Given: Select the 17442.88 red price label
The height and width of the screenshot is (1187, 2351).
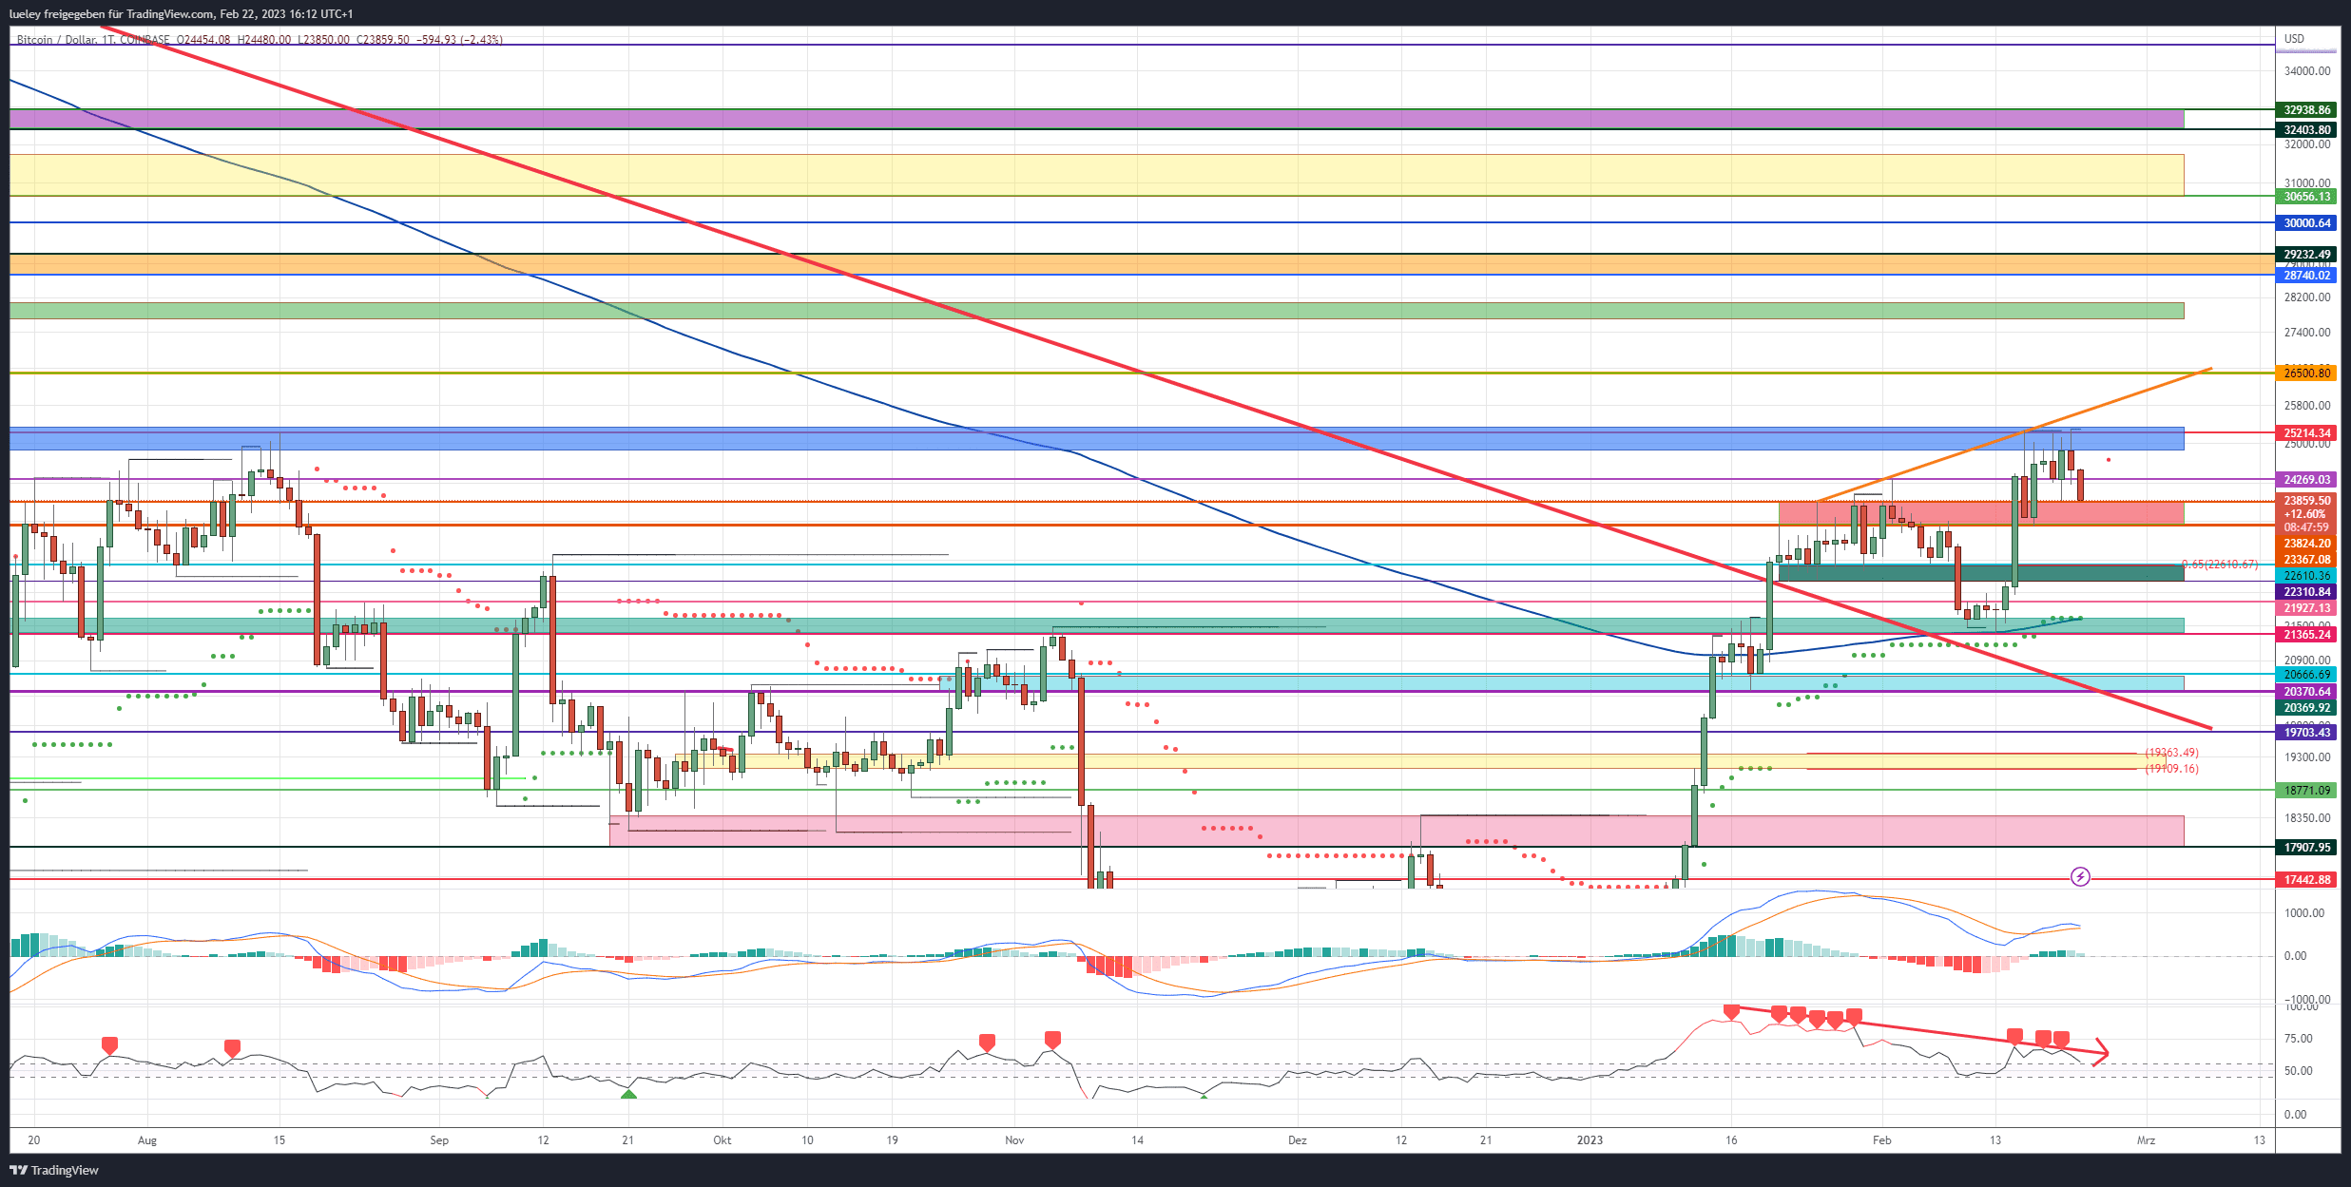Looking at the screenshot, I should point(2306,880).
